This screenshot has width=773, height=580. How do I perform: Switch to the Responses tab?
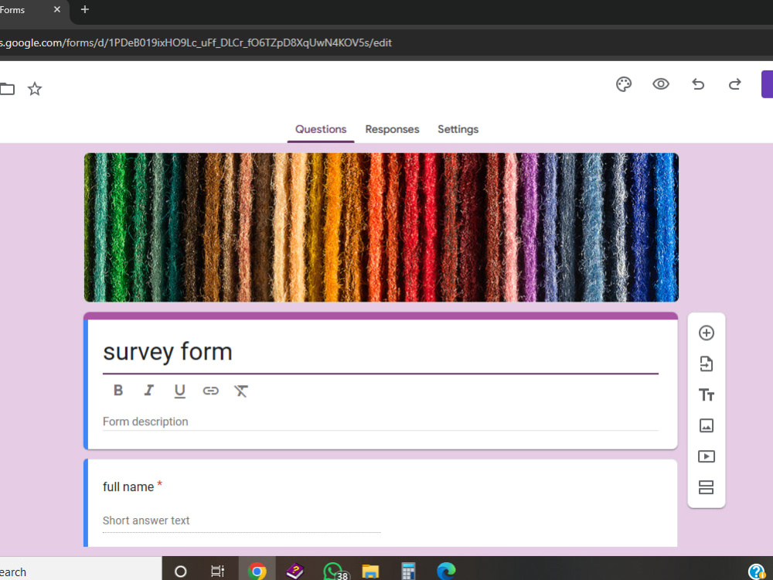click(392, 129)
